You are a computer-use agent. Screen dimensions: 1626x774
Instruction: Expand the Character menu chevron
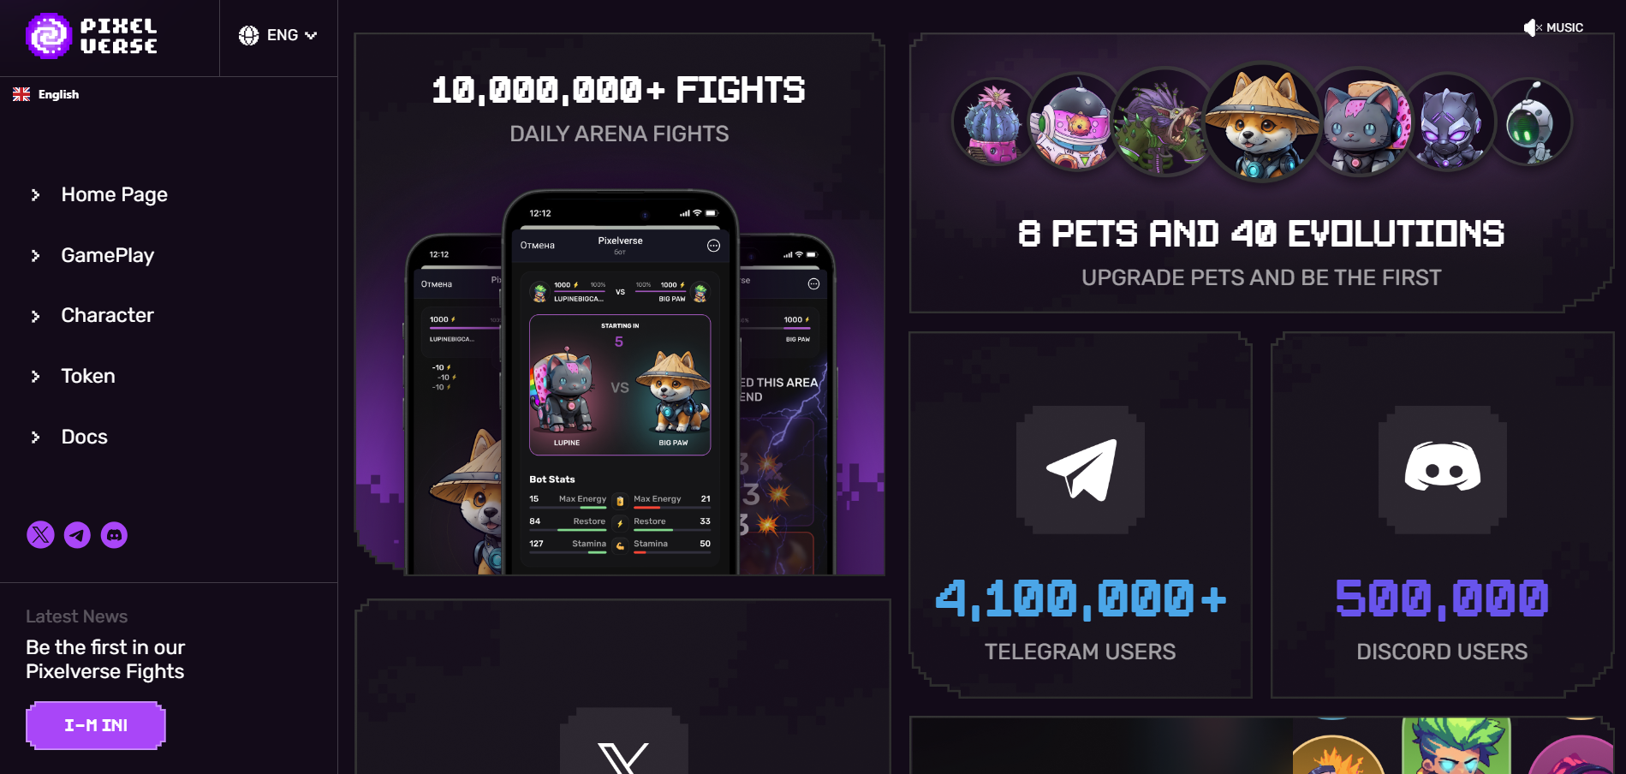click(x=35, y=316)
